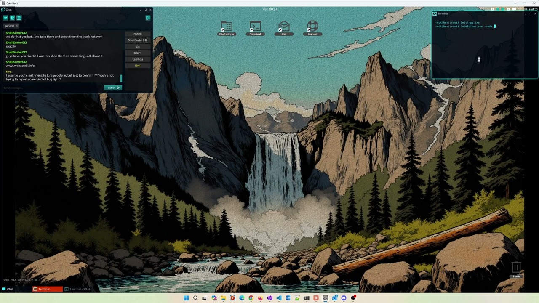Select user Lambda in the chat list
The height and width of the screenshot is (303, 539).
[138, 59]
